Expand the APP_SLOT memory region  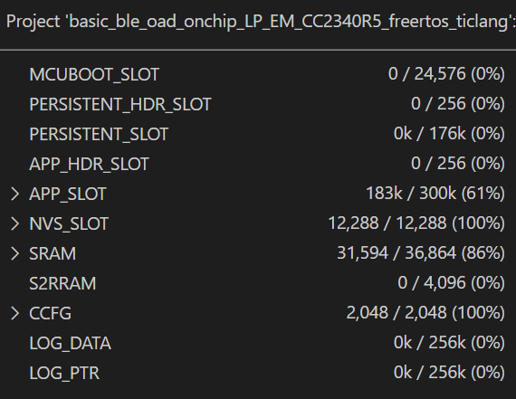pos(14,194)
